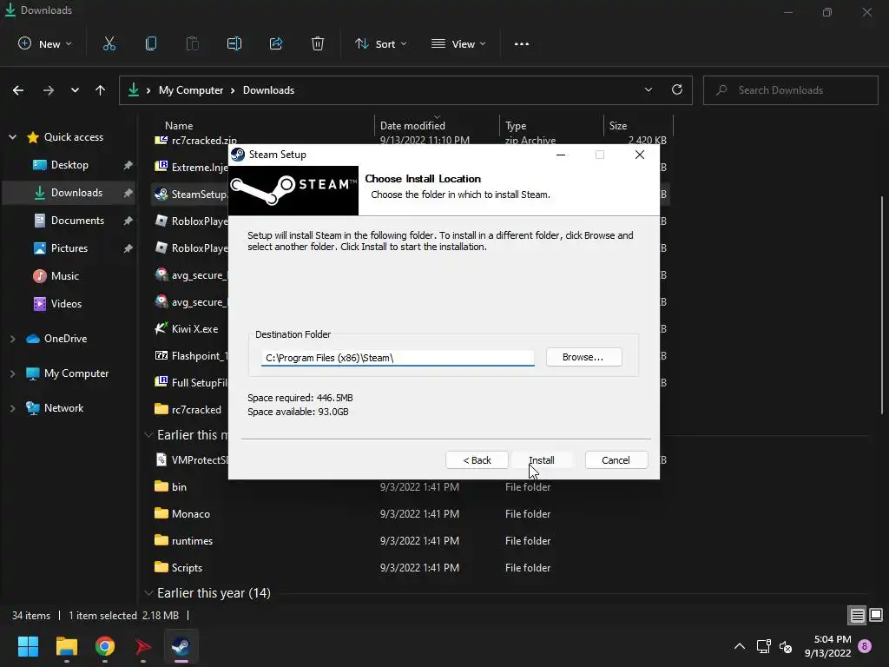Image resolution: width=889 pixels, height=667 pixels.
Task: Click the Size column header
Action: coord(618,126)
